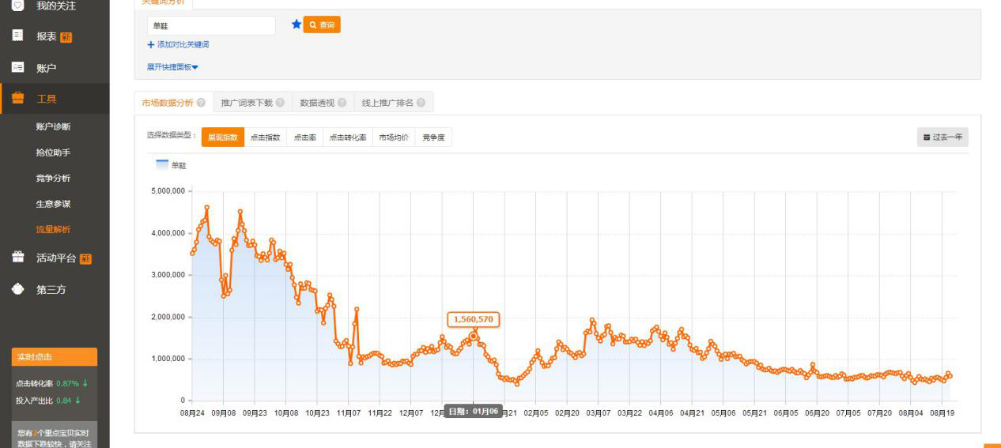Click the 第三方 sidebar icon
Viewport: 1001px width, 448px height.
click(17, 289)
